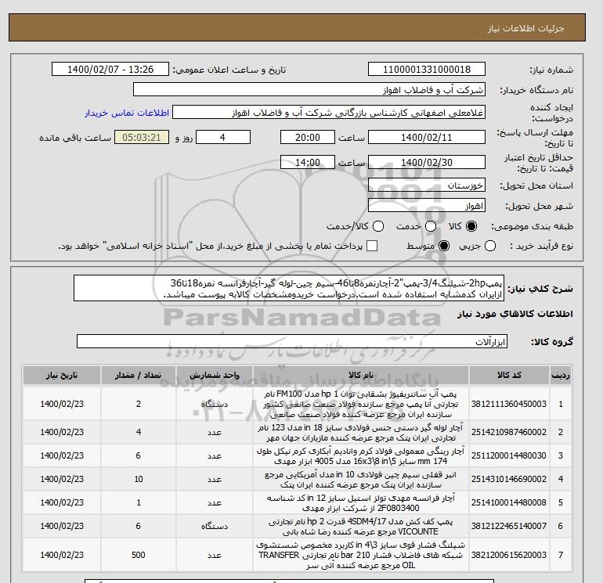Click the remaining time field 05:03:21
This screenshot has height=583, width=603.
click(142, 137)
